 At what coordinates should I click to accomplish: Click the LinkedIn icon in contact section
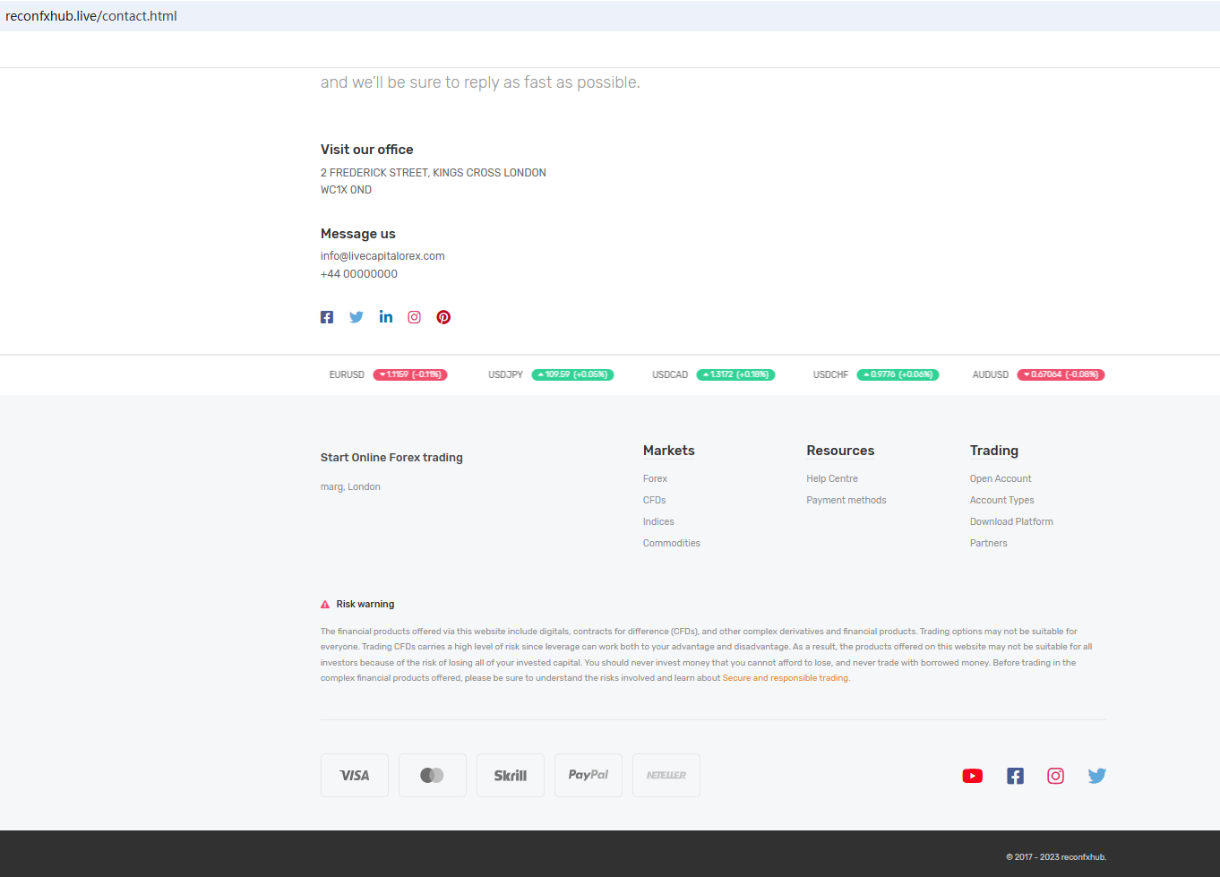(x=385, y=316)
